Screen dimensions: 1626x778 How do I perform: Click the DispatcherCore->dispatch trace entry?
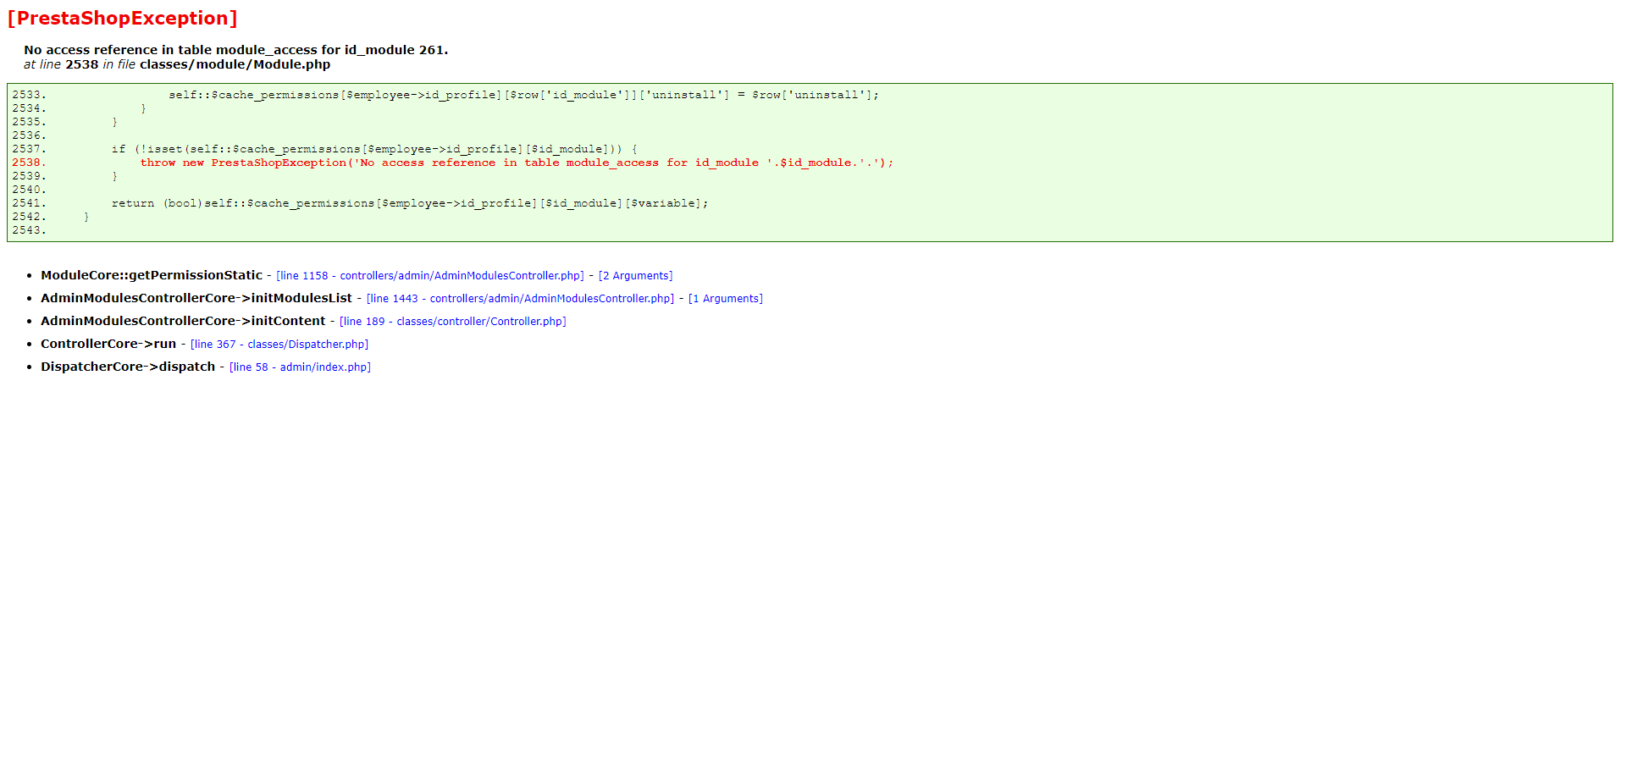click(128, 367)
